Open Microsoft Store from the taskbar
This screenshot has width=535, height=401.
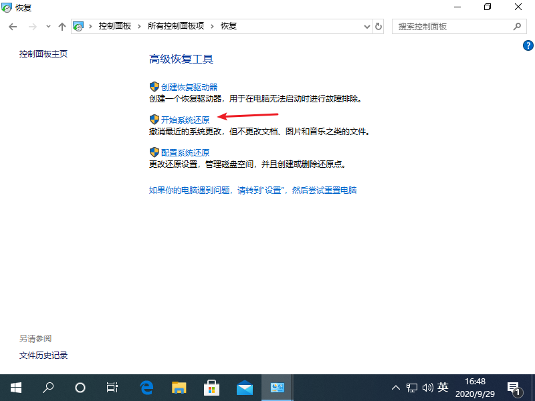[211, 388]
